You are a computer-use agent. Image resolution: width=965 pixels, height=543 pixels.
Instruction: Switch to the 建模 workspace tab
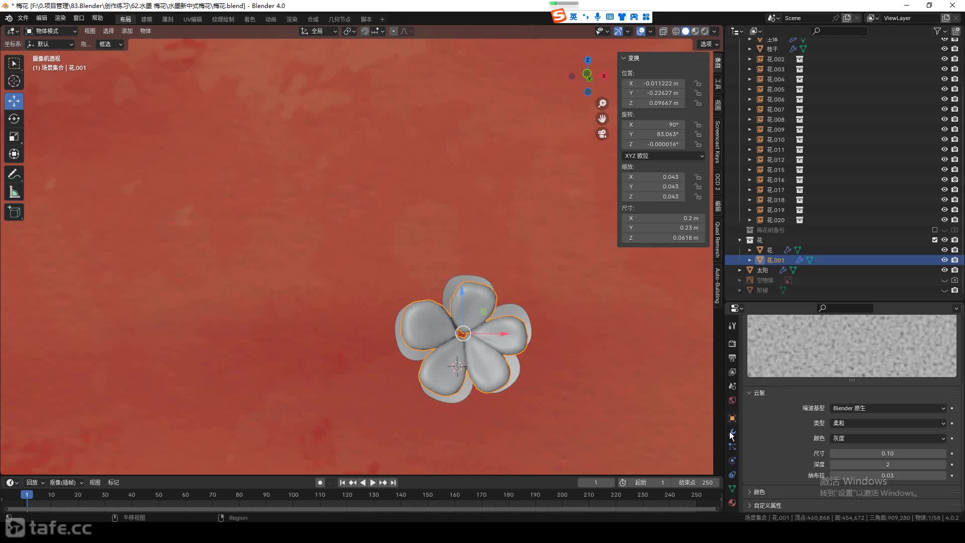147,19
